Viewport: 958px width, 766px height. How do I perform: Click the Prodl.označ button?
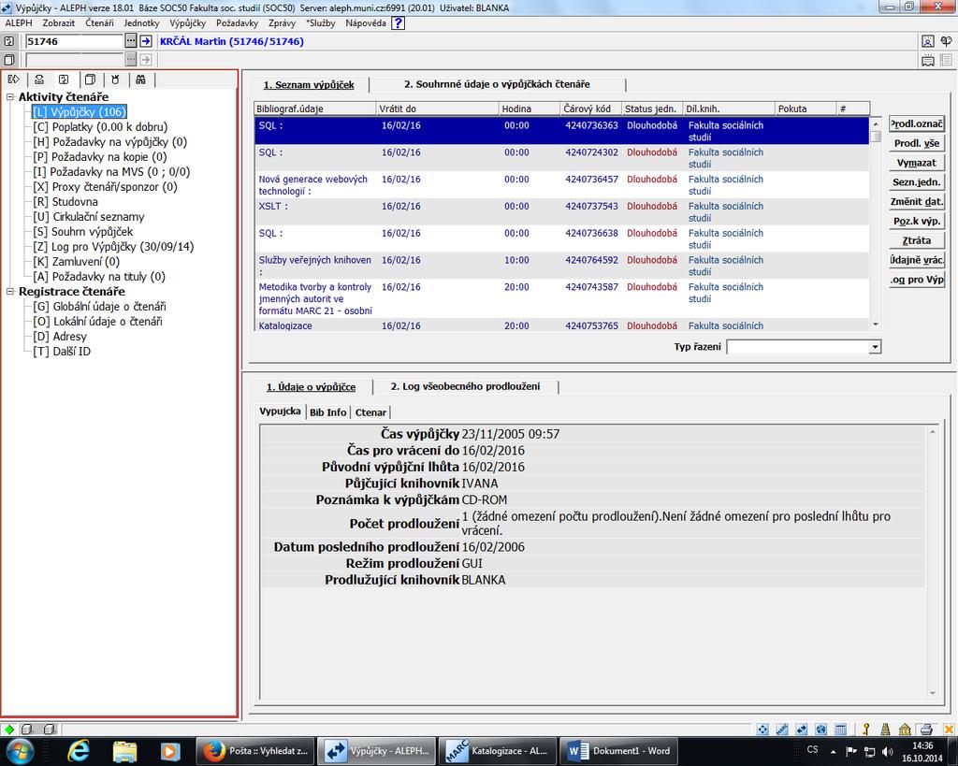pyautogui.click(x=917, y=124)
